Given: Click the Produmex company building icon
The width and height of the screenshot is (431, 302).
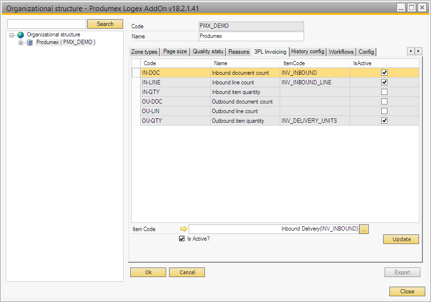Looking at the screenshot, I should coord(30,43).
